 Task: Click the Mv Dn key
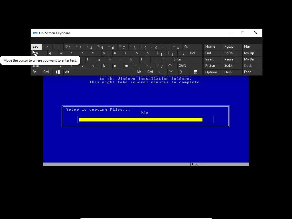coord(252,59)
